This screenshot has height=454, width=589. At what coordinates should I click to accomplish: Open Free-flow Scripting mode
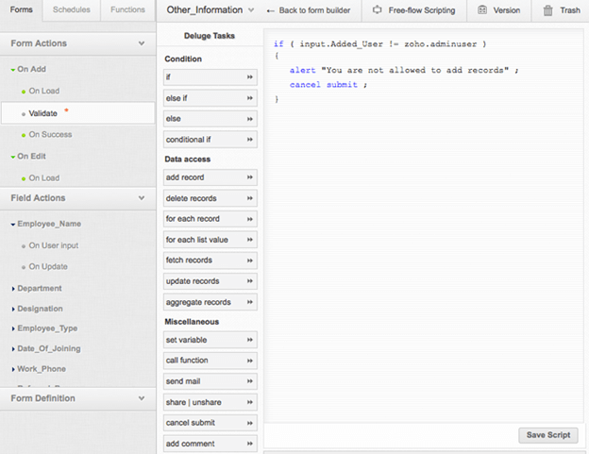coord(414,10)
